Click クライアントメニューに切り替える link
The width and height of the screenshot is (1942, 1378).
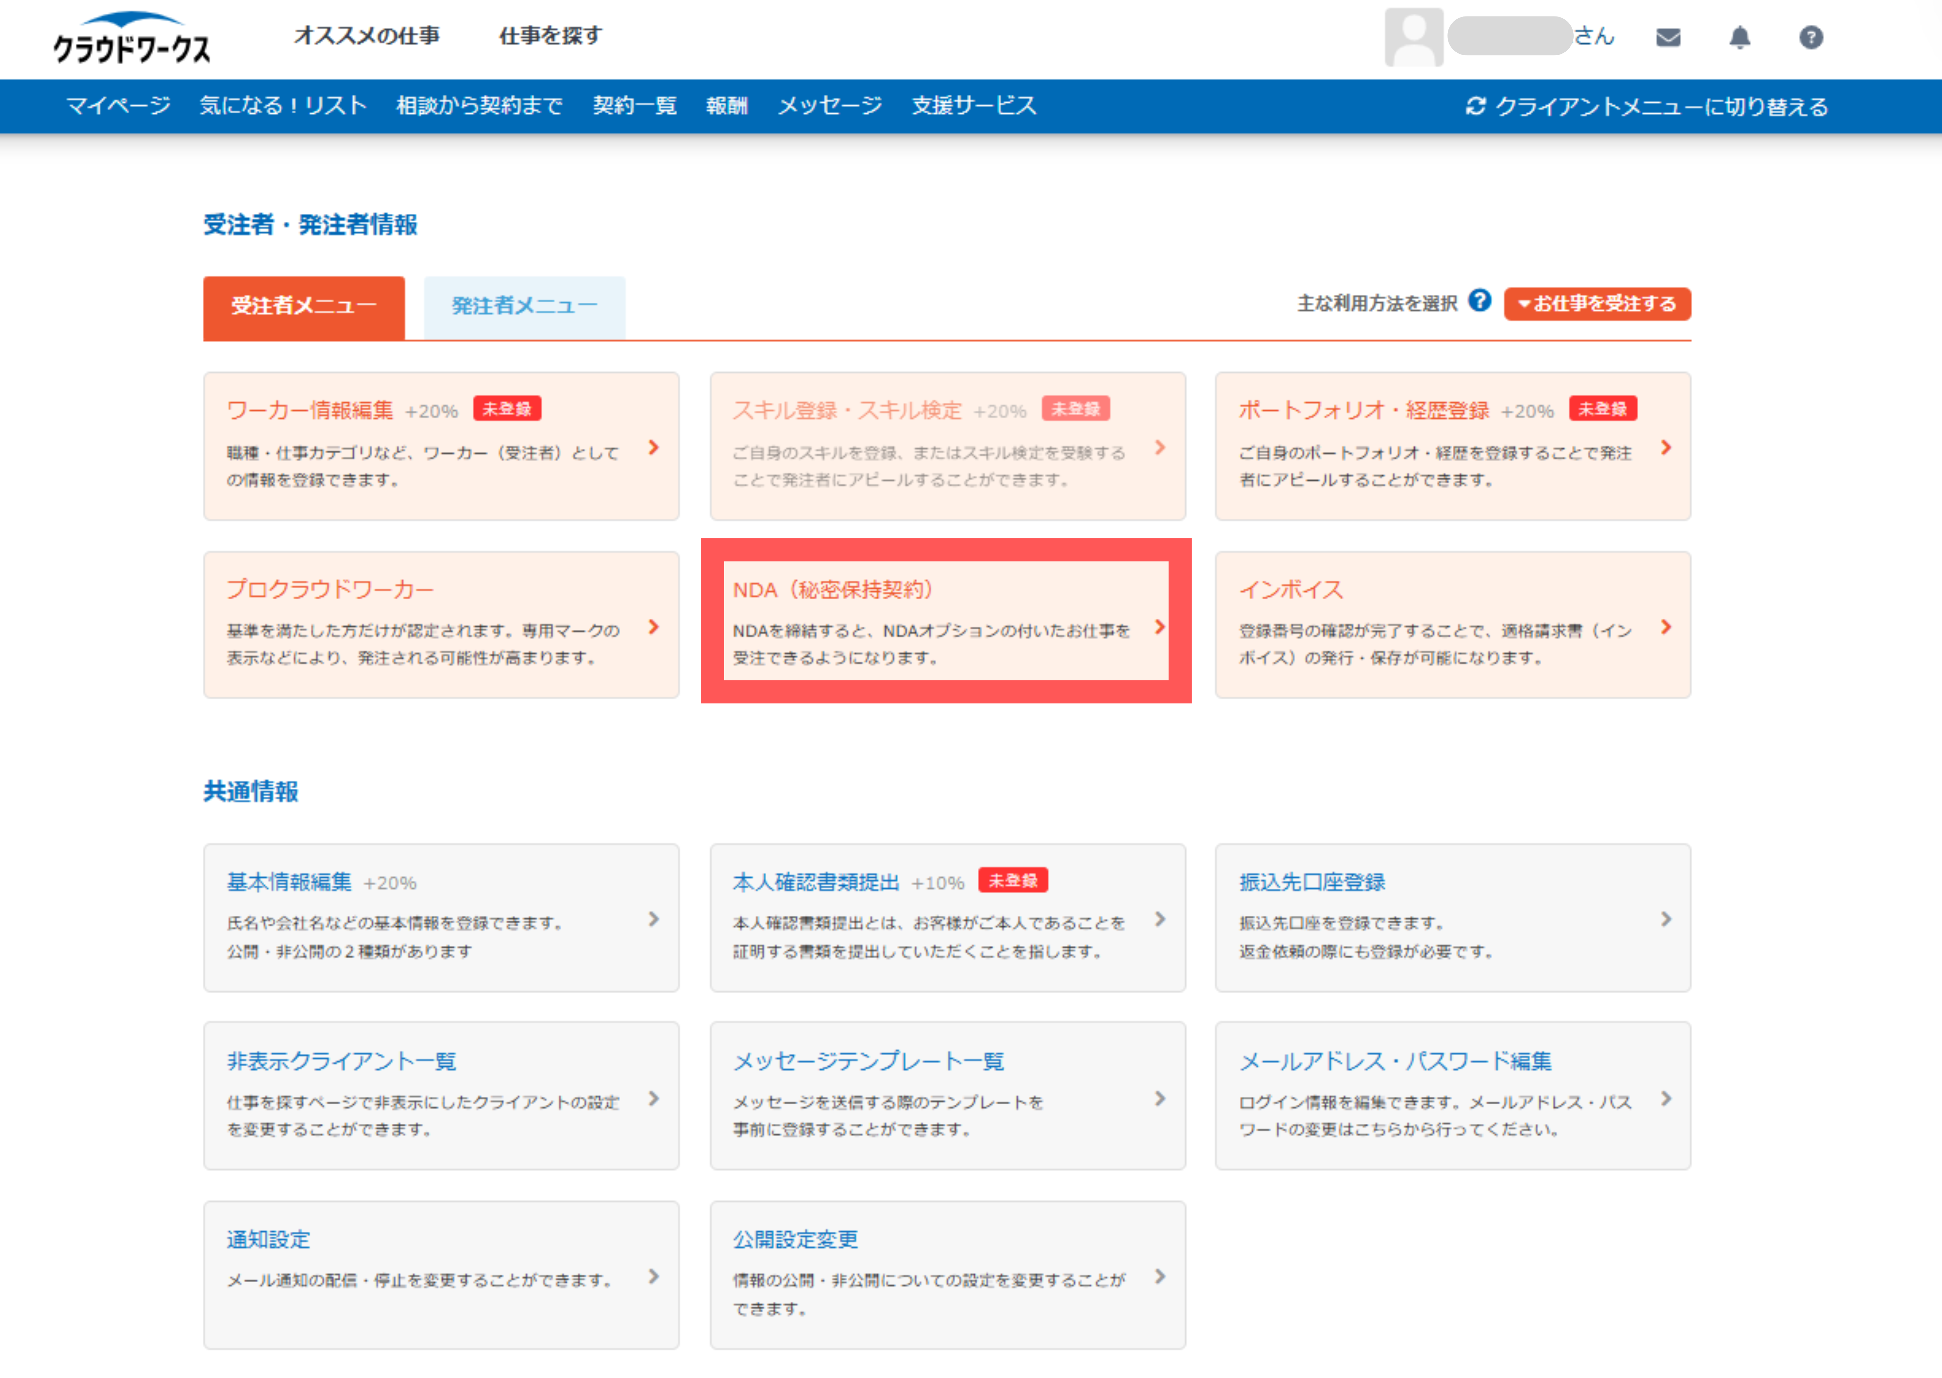[x=1661, y=106]
